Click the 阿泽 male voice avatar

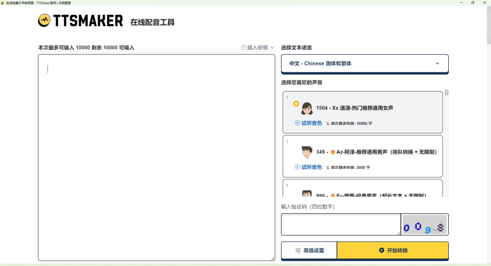pyautogui.click(x=307, y=152)
